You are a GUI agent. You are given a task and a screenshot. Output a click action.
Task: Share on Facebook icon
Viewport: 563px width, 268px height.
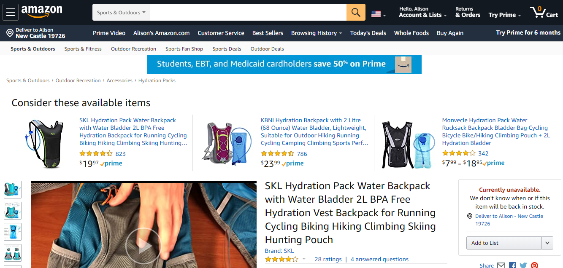point(512,265)
